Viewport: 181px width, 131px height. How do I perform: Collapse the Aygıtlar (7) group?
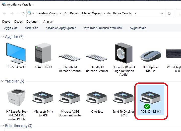tap(3, 37)
